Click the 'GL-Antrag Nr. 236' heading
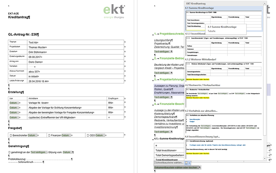This screenshot has width=276, height=173. (x=23, y=34)
